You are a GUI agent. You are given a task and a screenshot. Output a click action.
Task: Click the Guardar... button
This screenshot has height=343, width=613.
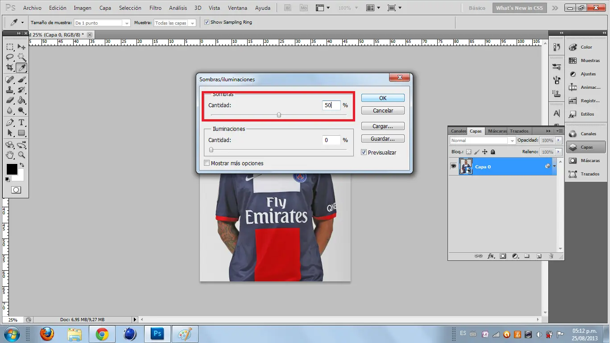(383, 138)
